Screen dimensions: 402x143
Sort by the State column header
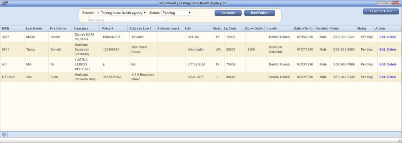click(x=216, y=28)
